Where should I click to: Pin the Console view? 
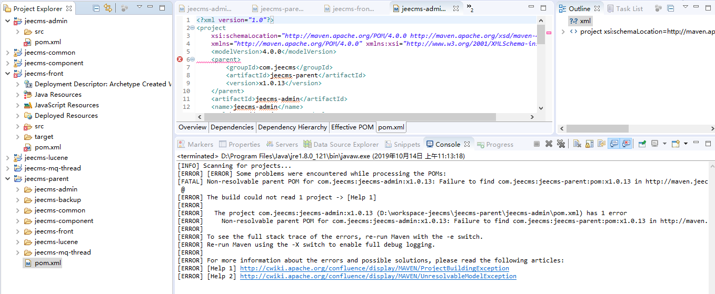point(642,144)
